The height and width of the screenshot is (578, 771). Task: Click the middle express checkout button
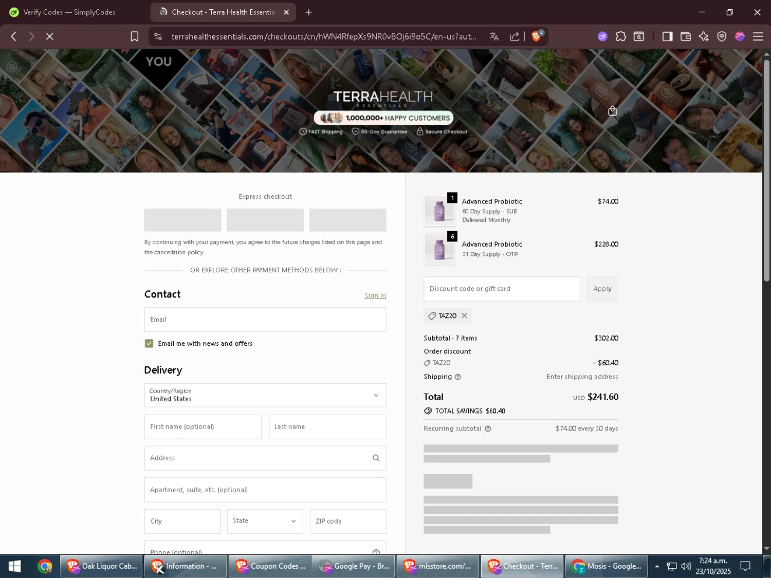265,220
